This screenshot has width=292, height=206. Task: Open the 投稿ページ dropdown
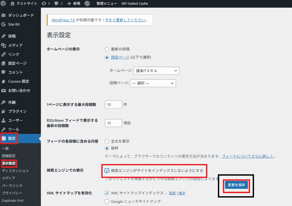(153, 83)
